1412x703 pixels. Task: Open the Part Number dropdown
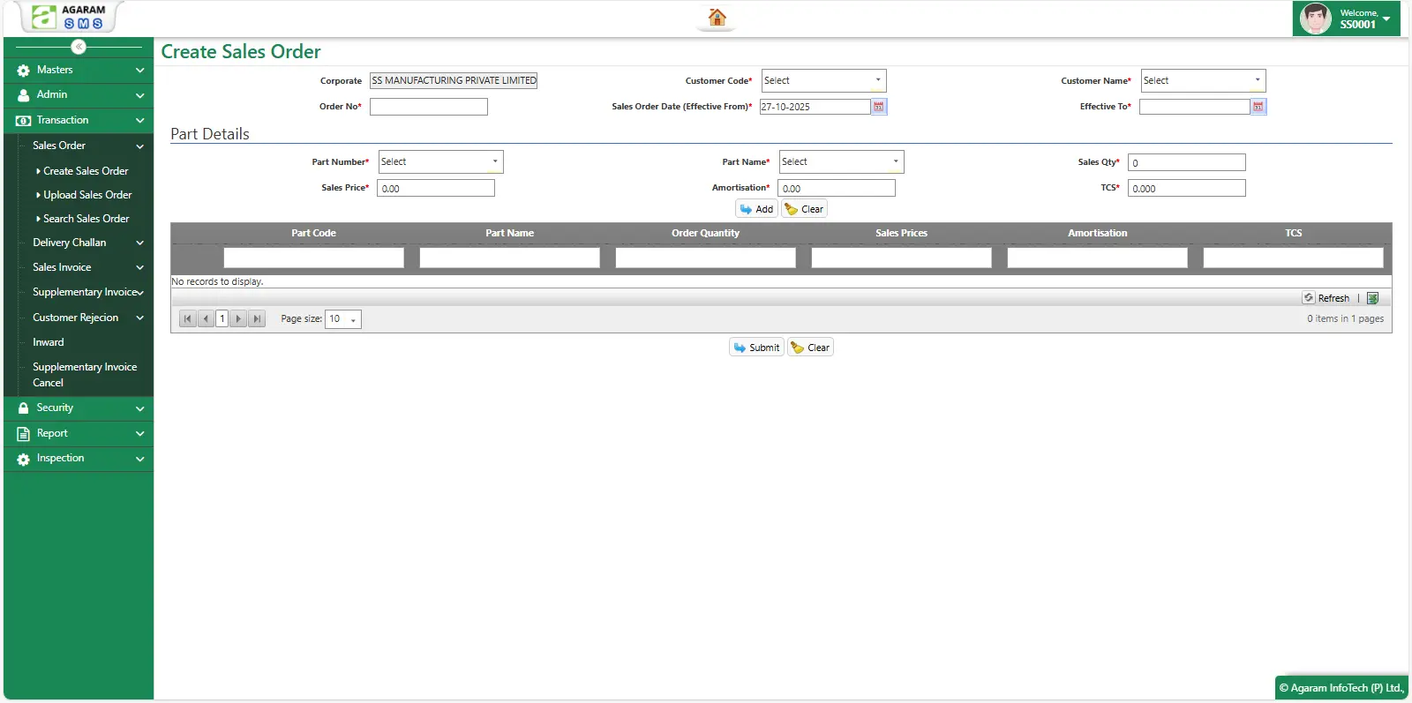[440, 162]
